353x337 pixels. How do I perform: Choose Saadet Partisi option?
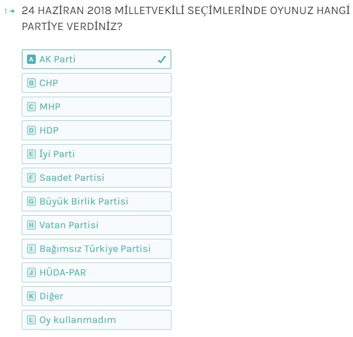click(97, 178)
